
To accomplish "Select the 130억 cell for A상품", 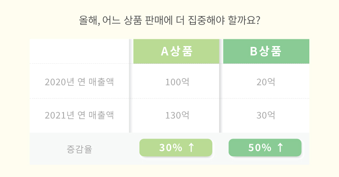I will [177, 115].
